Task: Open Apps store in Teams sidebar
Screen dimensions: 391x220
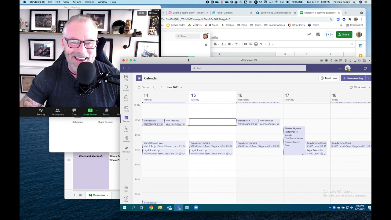Action: (126, 188)
